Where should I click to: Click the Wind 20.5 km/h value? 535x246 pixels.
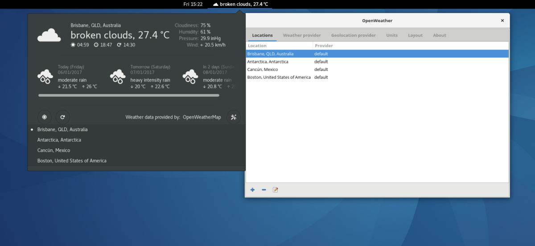[x=213, y=45]
